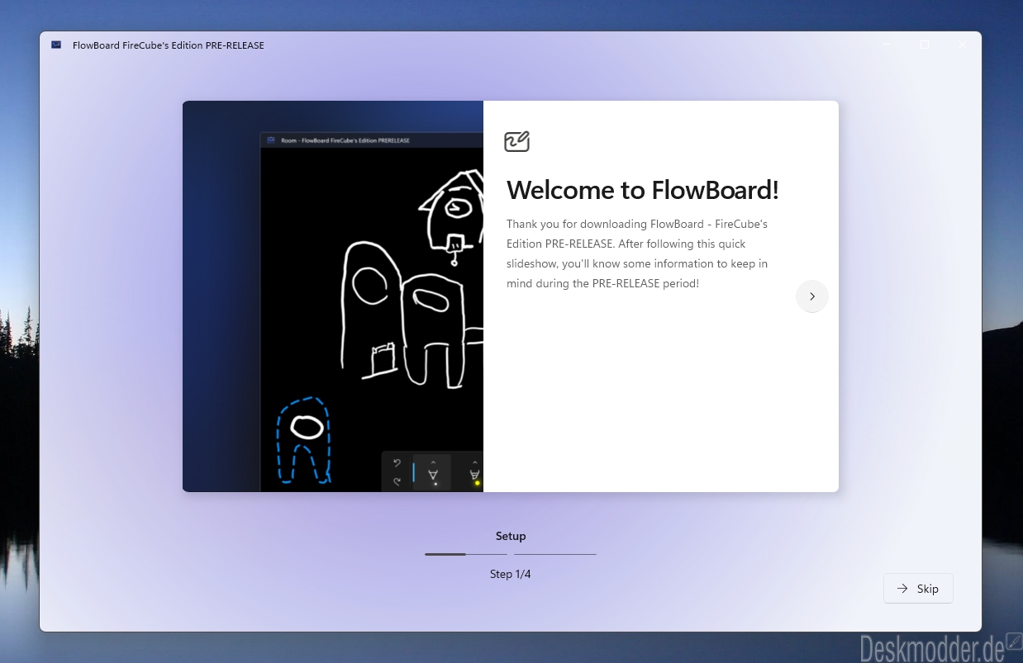Image resolution: width=1023 pixels, height=663 pixels.
Task: Click the 'Setup' label above the progress bar
Action: [x=511, y=536]
